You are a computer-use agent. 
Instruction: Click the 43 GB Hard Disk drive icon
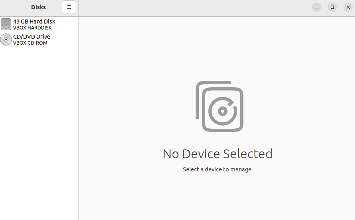point(6,24)
